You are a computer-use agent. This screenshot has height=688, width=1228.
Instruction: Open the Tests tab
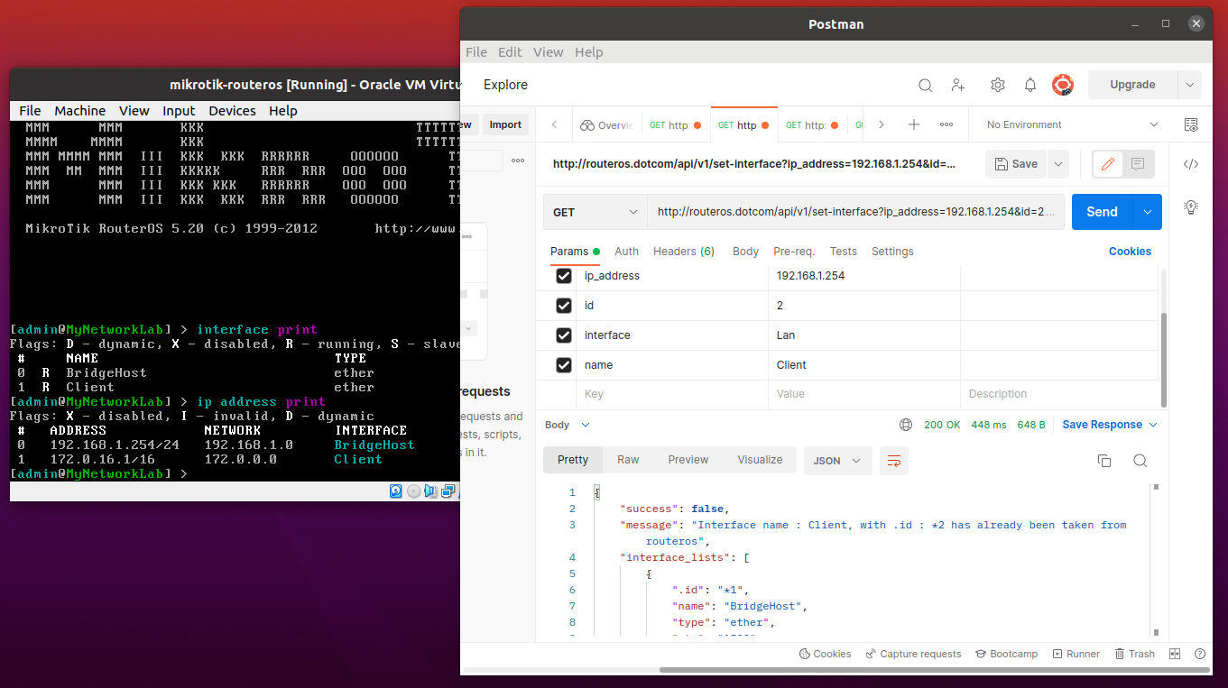click(844, 252)
